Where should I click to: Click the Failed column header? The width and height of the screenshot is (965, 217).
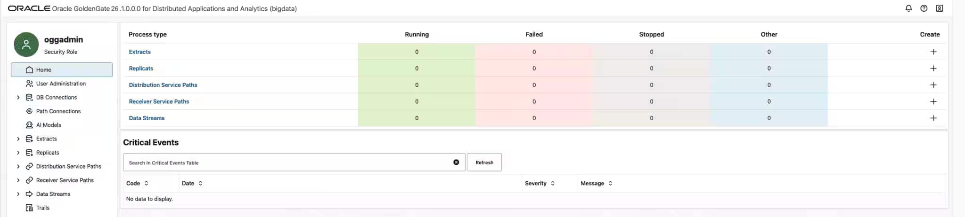click(x=534, y=34)
